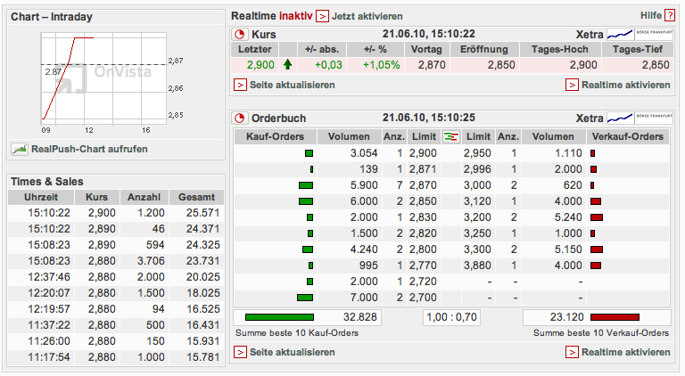Click the clock icon beside Orderbuch heading
This screenshot has height=376, width=685.
pyautogui.click(x=239, y=118)
